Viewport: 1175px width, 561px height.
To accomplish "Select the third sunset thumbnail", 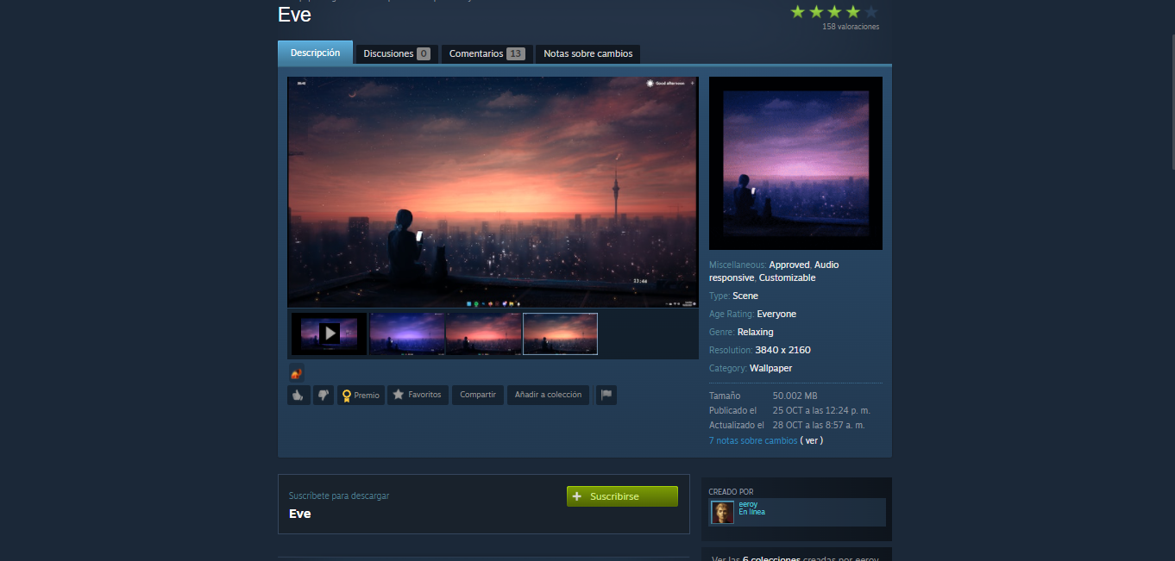I will [x=484, y=333].
